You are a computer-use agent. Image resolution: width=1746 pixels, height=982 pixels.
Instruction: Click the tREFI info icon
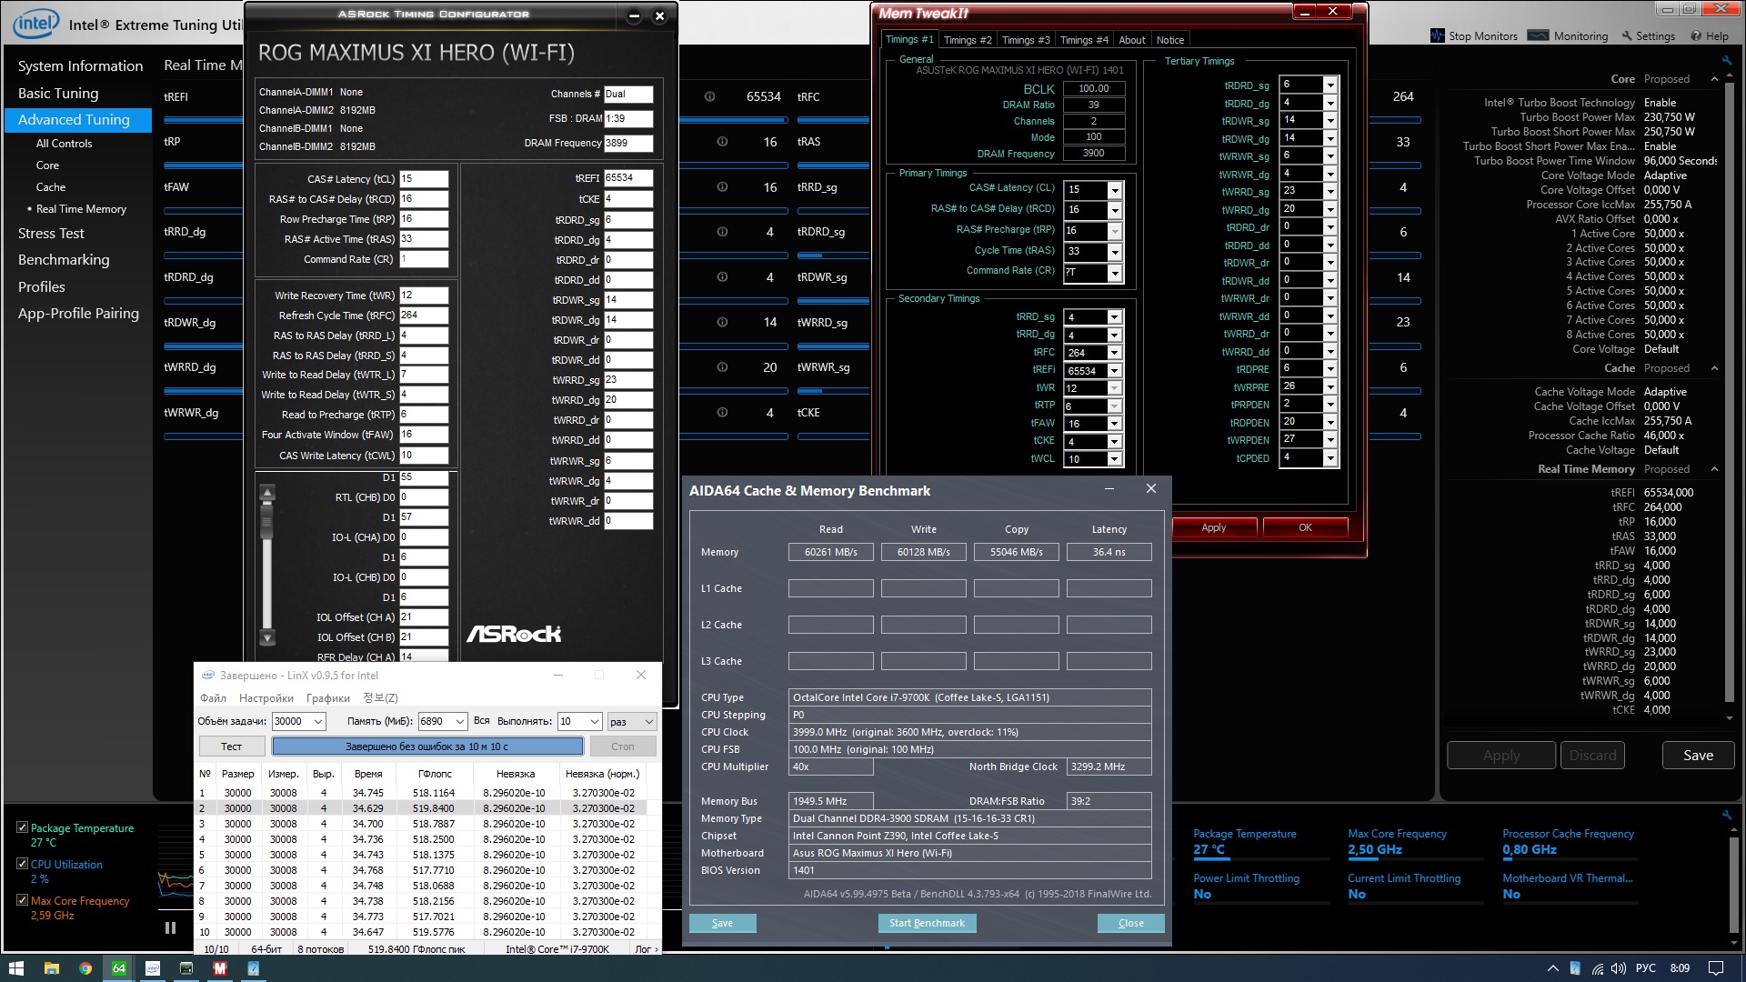point(709,96)
